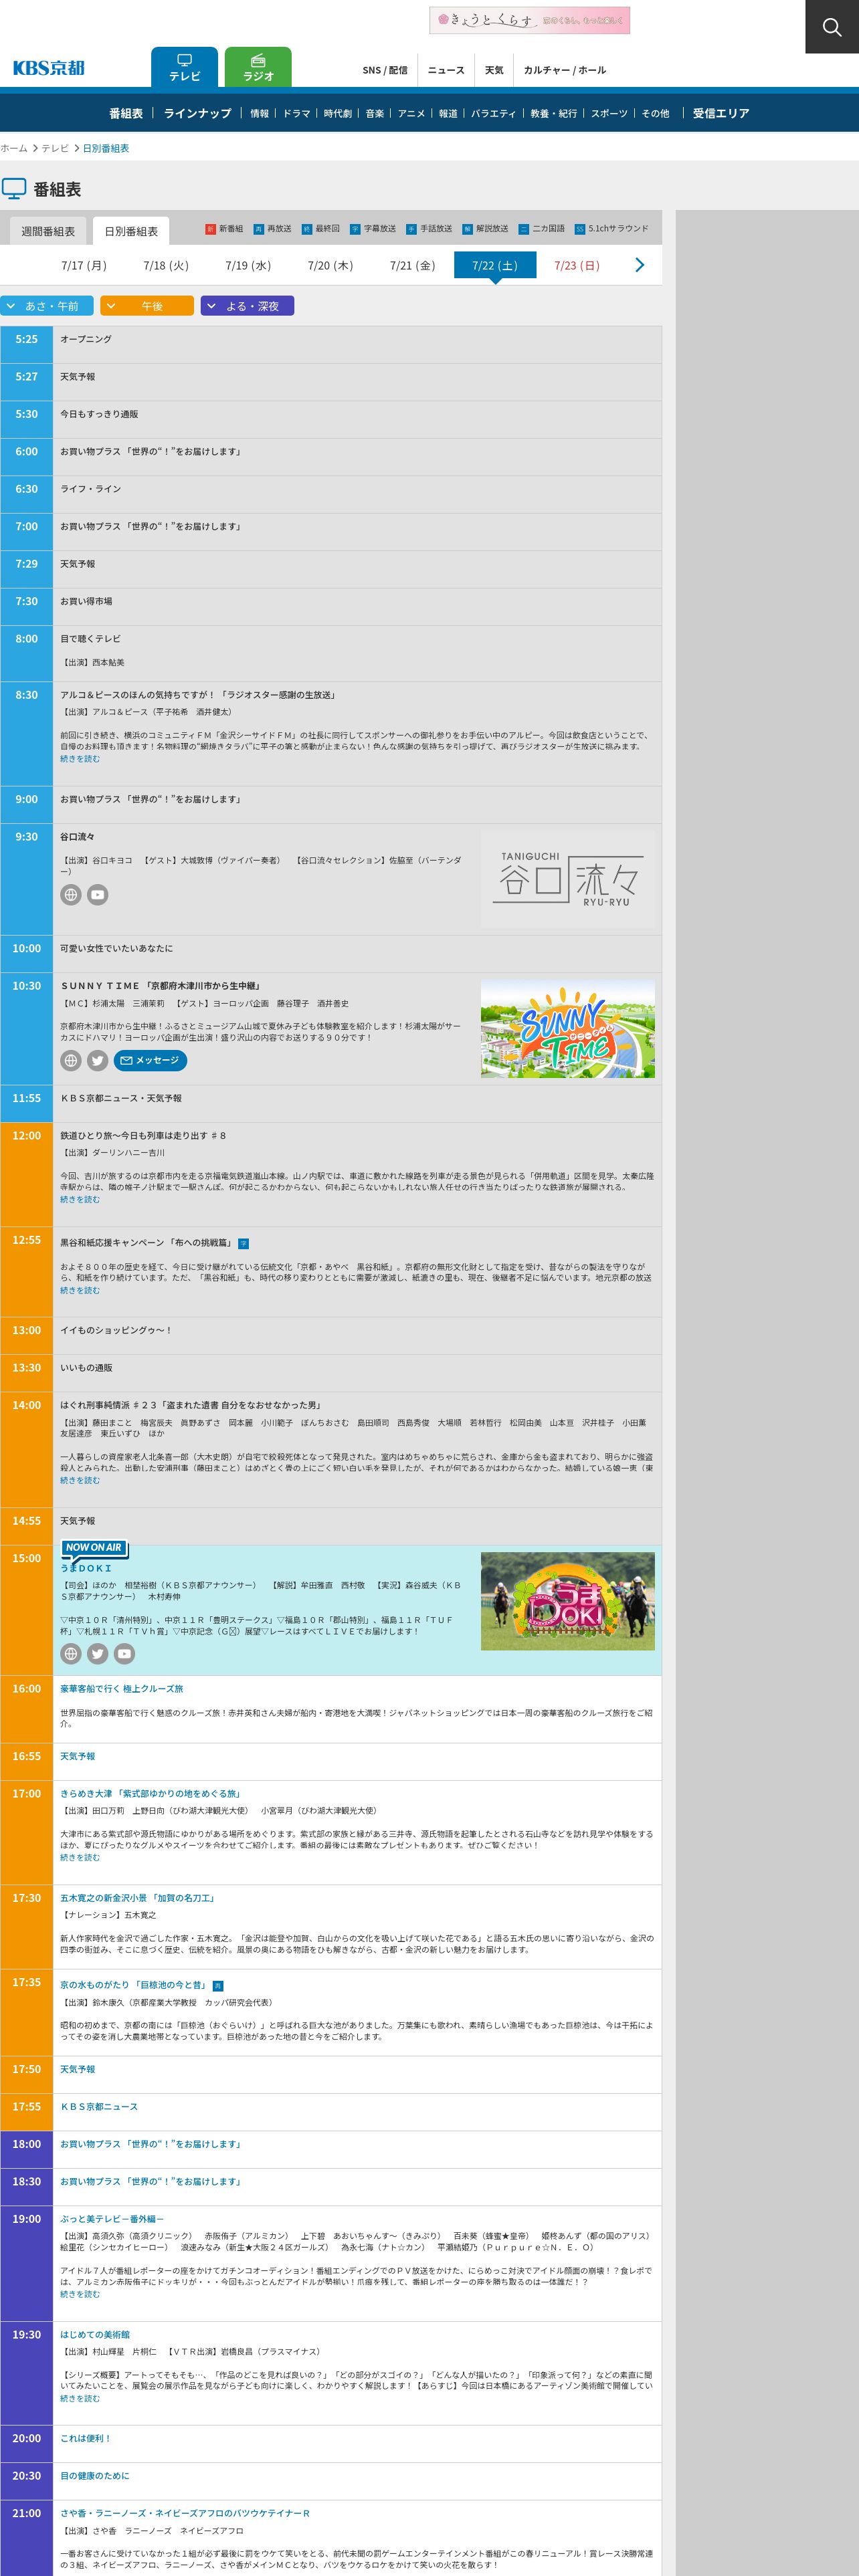The height and width of the screenshot is (2576, 859).
Task: Jump to 午後 section
Action: (147, 306)
